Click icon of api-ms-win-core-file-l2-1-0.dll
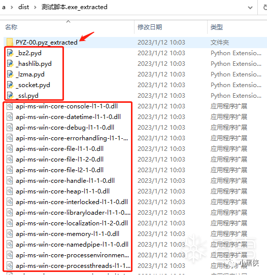Viewport: 267px width, 275px height. coord(10,170)
